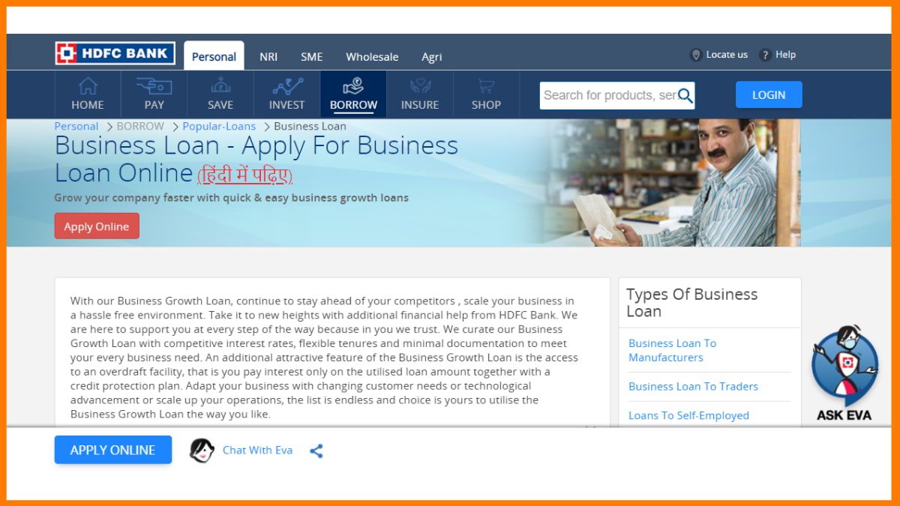Click the Eva avatar in bottom bar
This screenshot has width=900, height=506.
pyautogui.click(x=202, y=451)
